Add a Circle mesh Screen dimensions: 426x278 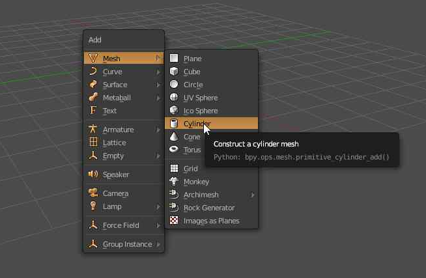[211, 85]
